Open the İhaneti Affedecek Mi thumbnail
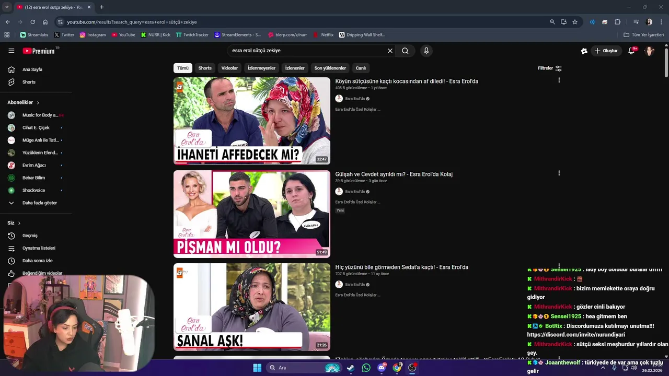The image size is (669, 376). click(x=252, y=121)
